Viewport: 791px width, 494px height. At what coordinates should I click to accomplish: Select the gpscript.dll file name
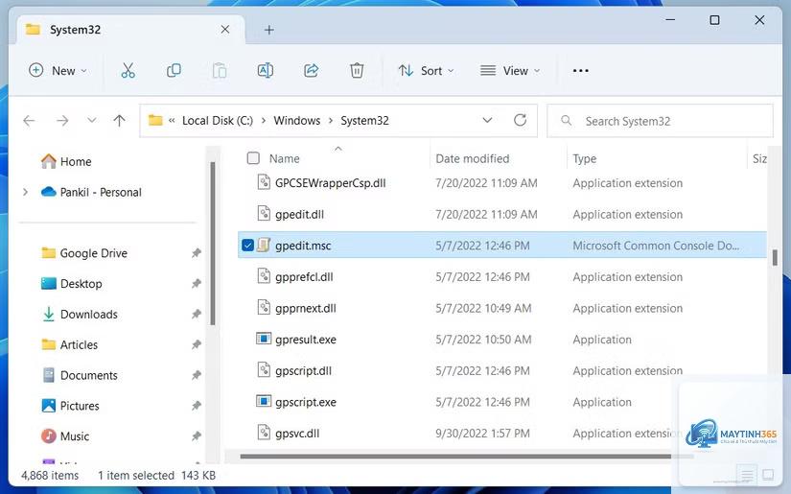[x=303, y=370]
